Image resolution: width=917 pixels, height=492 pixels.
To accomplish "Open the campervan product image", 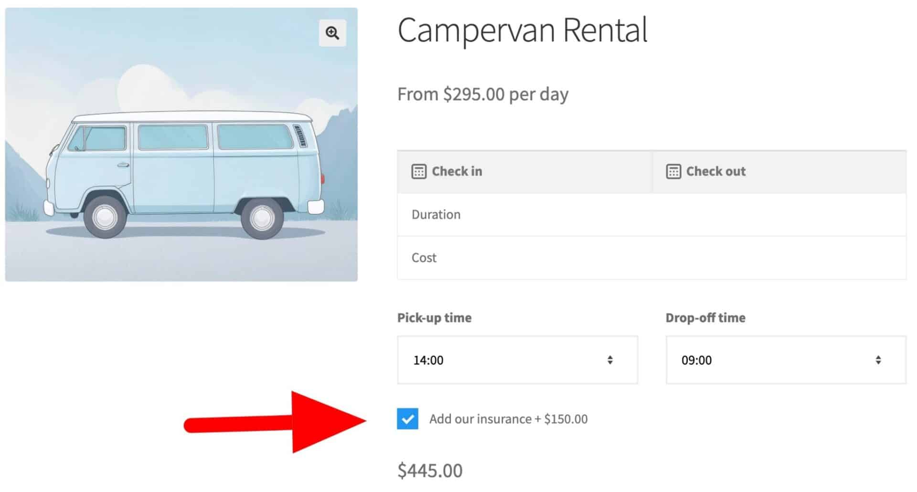I will pyautogui.click(x=181, y=157).
